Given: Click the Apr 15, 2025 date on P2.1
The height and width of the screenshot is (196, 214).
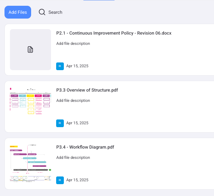Looking at the screenshot, I should (77, 66).
